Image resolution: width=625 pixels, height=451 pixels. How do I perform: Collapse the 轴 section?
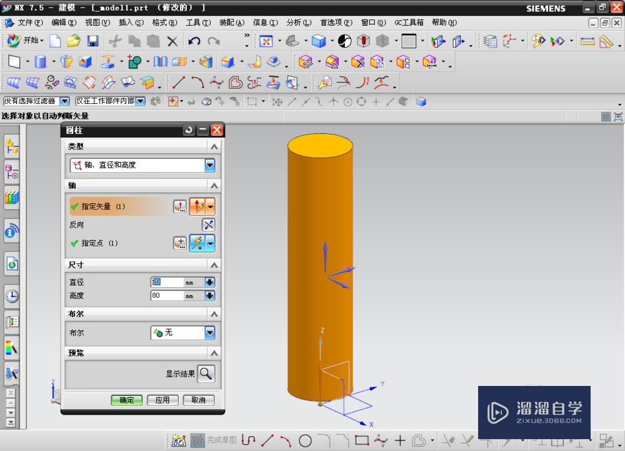(214, 185)
